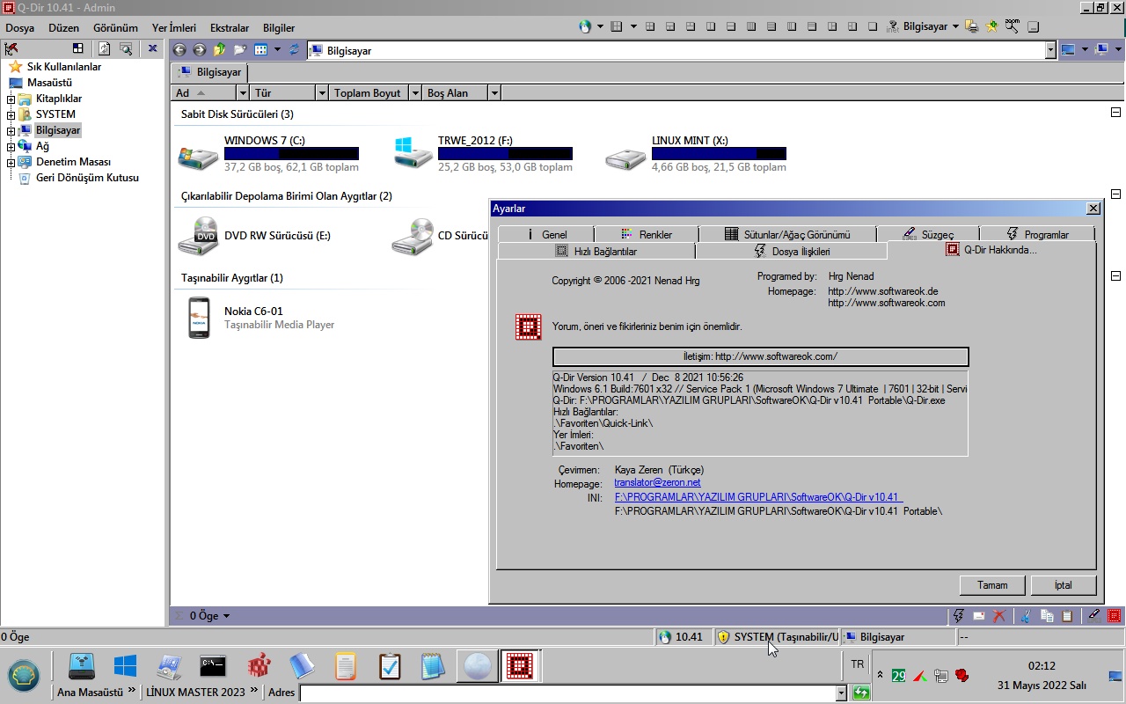
Task: Collapse the Sabit Disk Sürücüleri group
Action: (x=1115, y=113)
